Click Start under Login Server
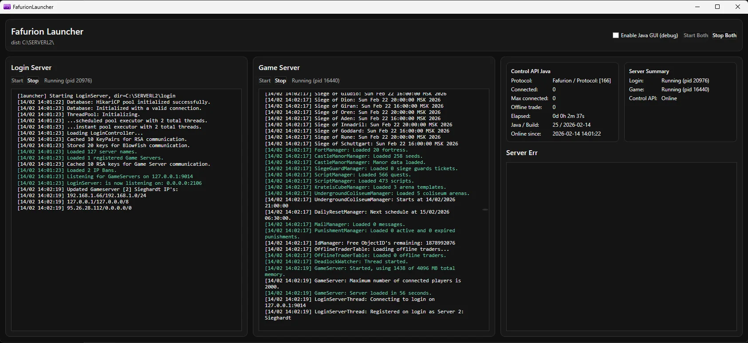Viewport: 748px width, 343px height. coord(17,81)
